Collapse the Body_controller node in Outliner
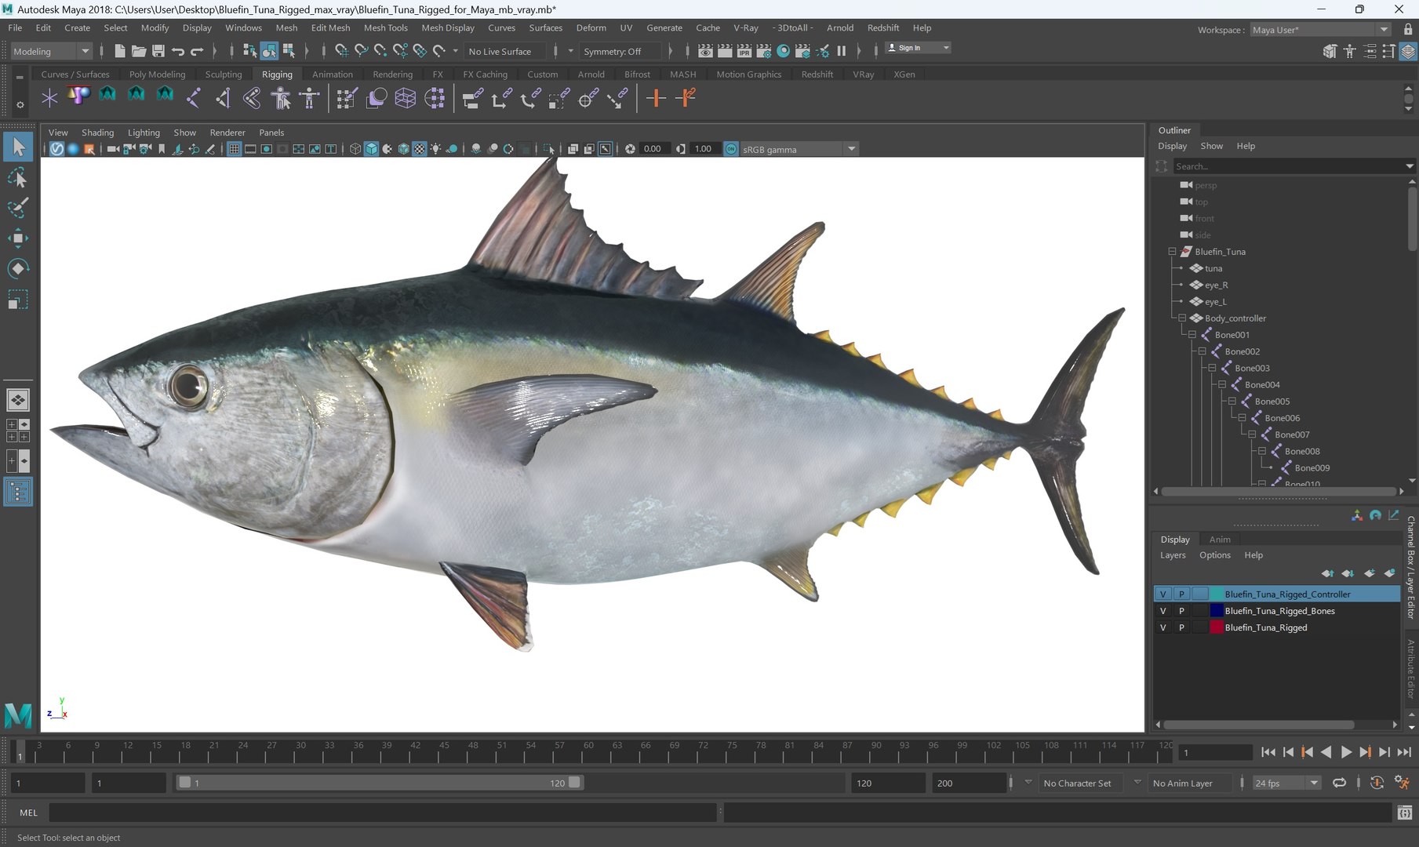Screen dimensions: 1419x847 1182,318
